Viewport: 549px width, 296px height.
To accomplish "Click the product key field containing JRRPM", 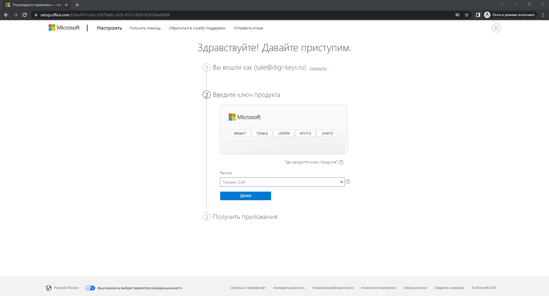I will point(284,133).
